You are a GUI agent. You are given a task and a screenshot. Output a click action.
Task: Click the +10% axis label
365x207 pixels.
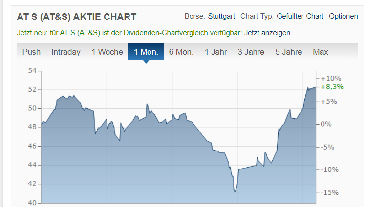(330, 78)
